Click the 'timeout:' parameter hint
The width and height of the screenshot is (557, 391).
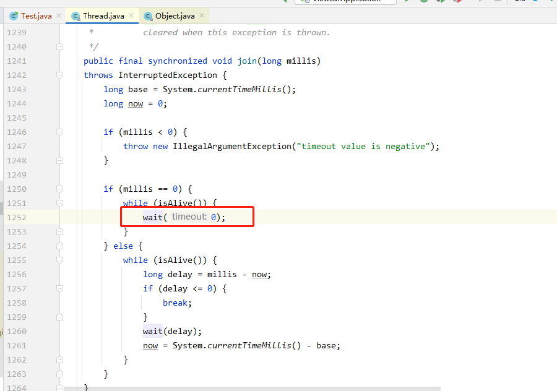click(x=189, y=217)
